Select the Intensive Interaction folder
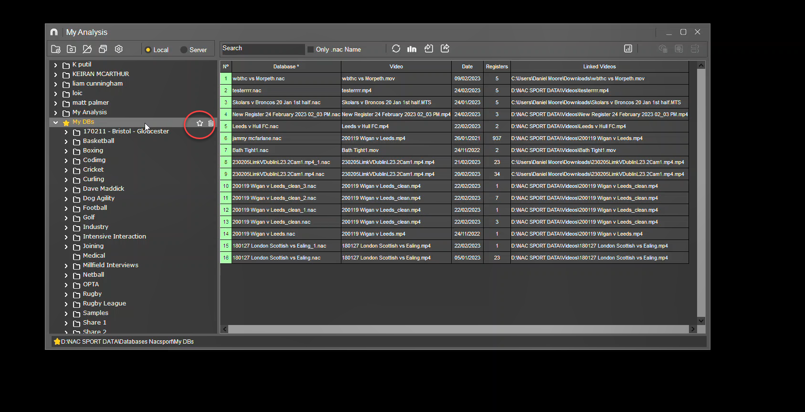 click(x=115, y=237)
